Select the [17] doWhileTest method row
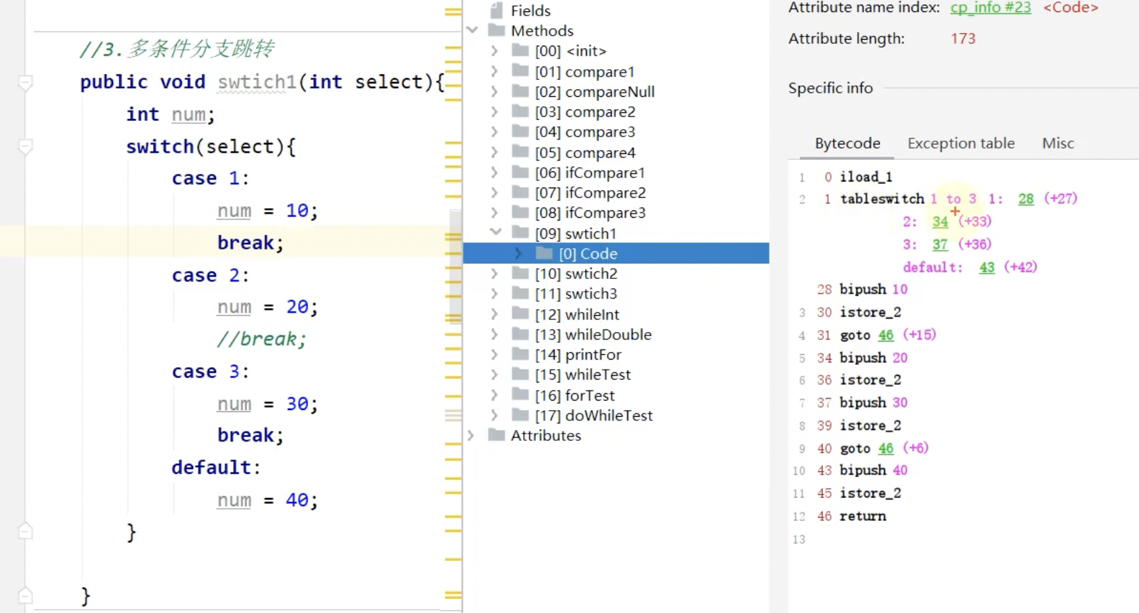The height and width of the screenshot is (613, 1139). (616, 415)
